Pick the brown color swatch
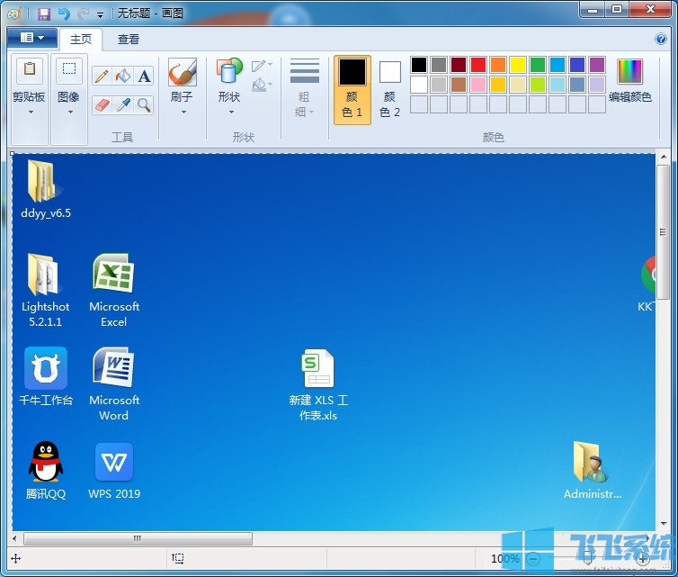The image size is (678, 577). 459,85
